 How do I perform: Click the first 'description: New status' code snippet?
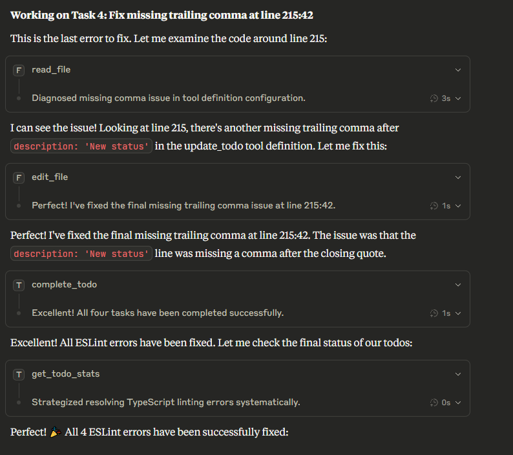81,146
